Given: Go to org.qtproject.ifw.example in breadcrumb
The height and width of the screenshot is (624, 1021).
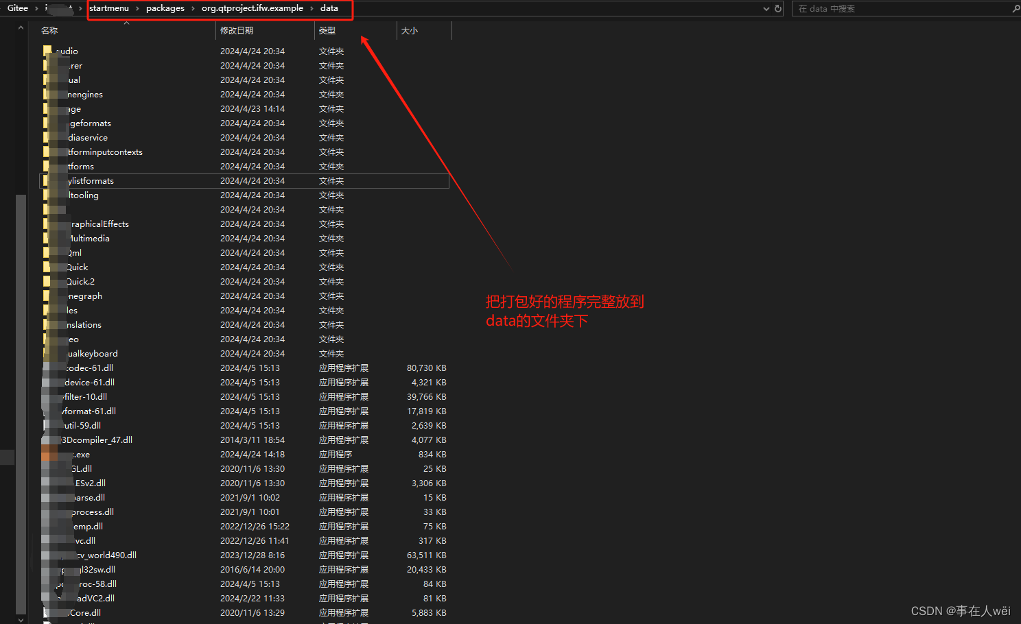Looking at the screenshot, I should pyautogui.click(x=253, y=8).
